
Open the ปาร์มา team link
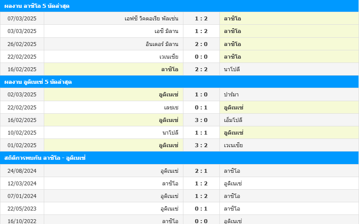coord(232,95)
